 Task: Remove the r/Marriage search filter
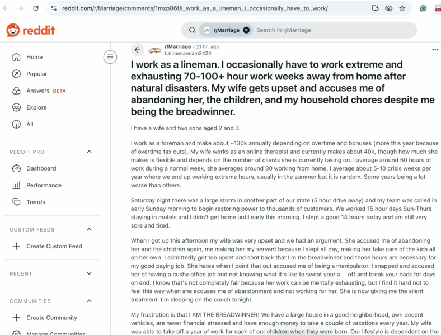[x=246, y=30]
